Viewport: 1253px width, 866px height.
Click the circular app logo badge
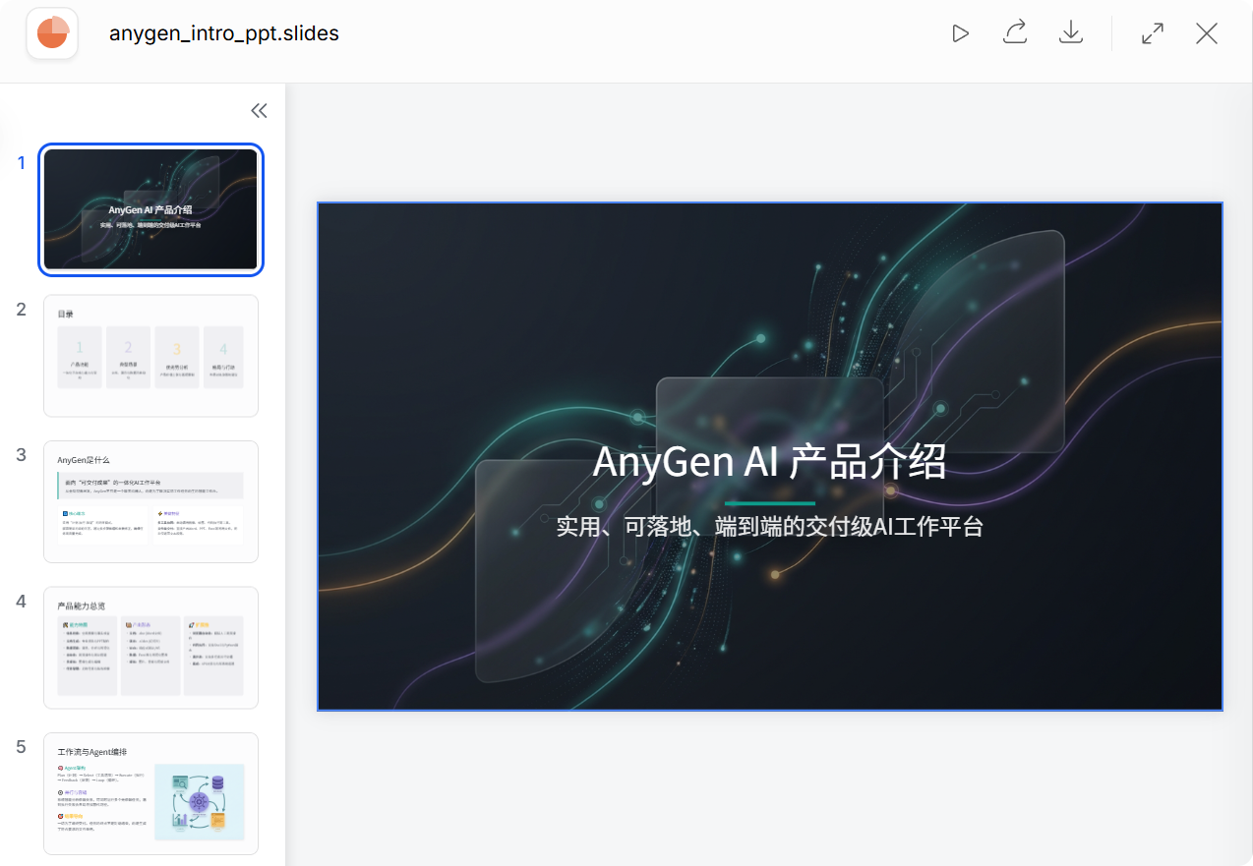pyautogui.click(x=51, y=32)
